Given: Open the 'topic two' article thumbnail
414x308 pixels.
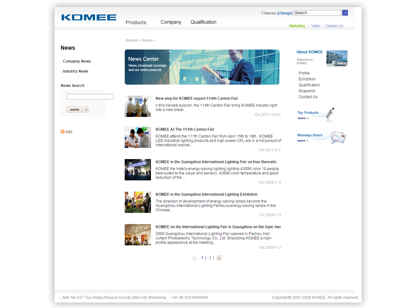Looking at the screenshot, I should tap(138, 235).
